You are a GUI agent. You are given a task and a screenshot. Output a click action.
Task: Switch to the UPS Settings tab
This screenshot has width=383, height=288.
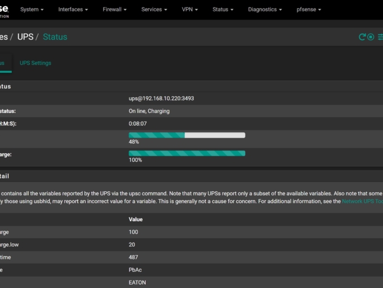tap(35, 63)
